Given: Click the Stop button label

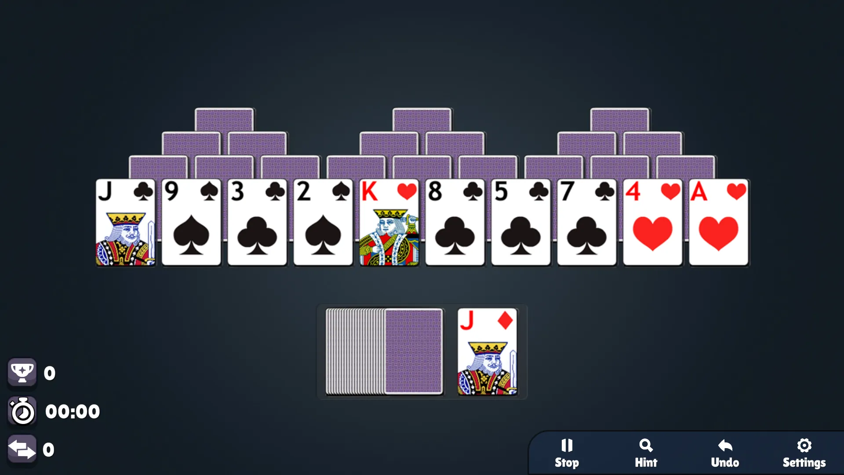Looking at the screenshot, I should pos(568,463).
